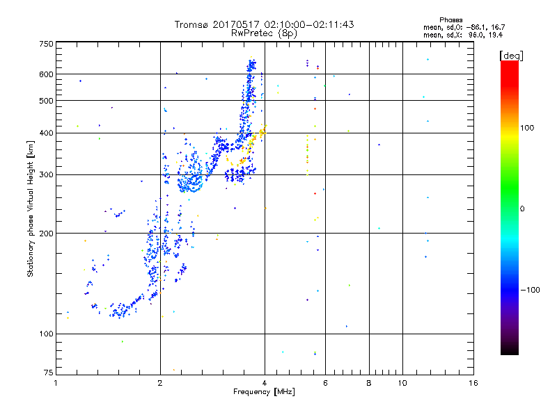Click the x-axis tick label '2'
The height and width of the screenshot is (417, 557).
pyautogui.click(x=160, y=383)
